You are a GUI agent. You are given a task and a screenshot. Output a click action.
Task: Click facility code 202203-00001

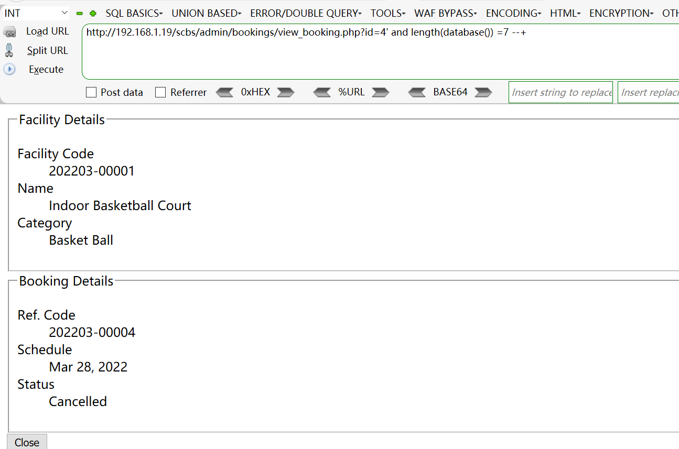point(92,171)
